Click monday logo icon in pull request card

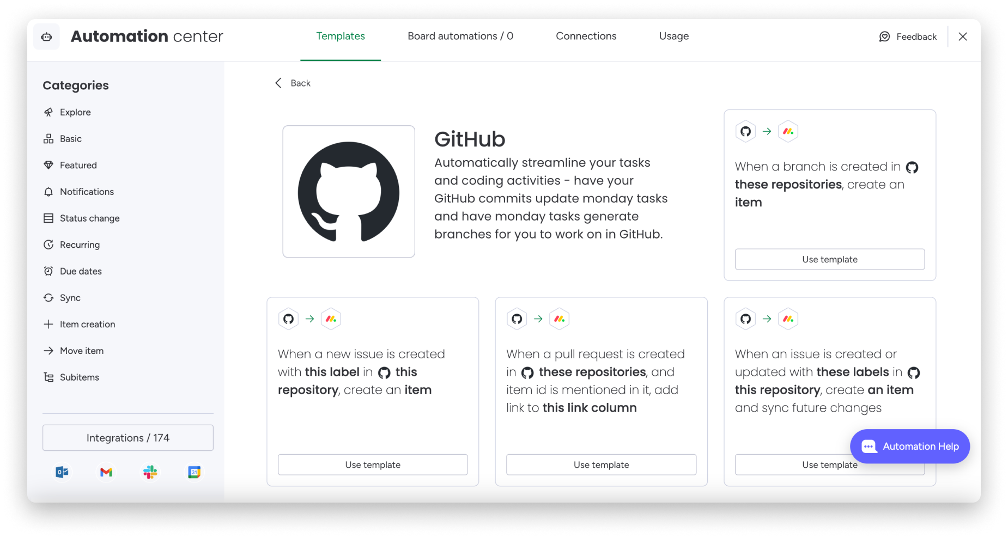point(559,319)
